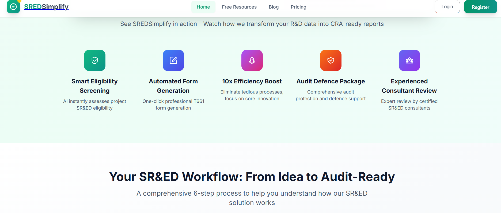Image resolution: width=501 pixels, height=213 pixels.
Task: Select the Experienced Consultant Review heading
Action: coord(409,86)
